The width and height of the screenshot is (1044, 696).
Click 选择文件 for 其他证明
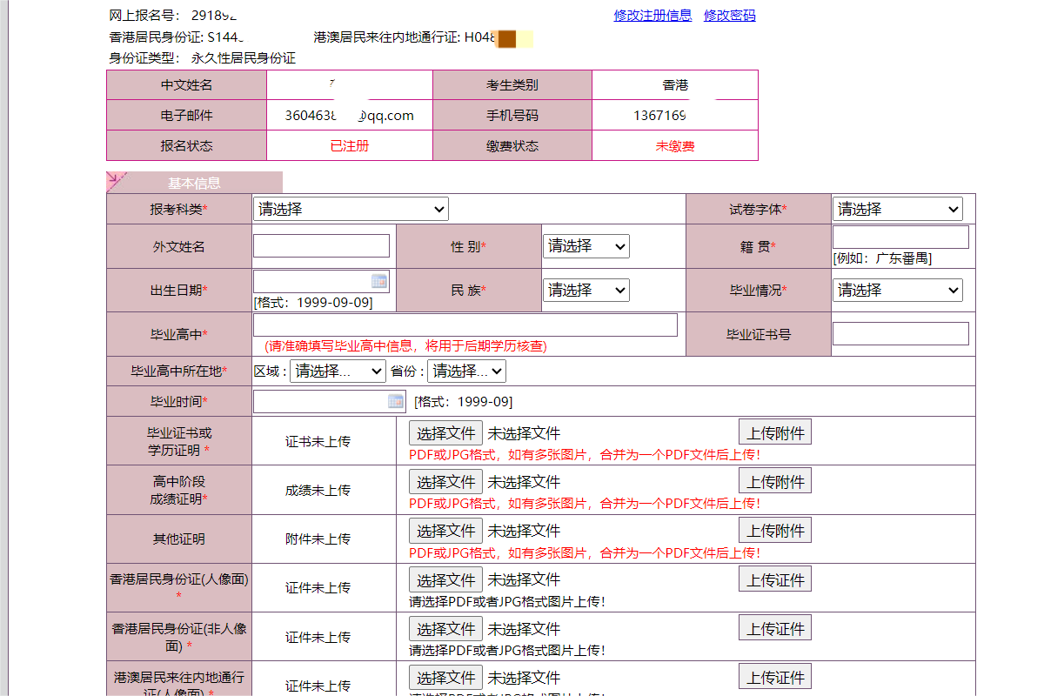point(445,531)
